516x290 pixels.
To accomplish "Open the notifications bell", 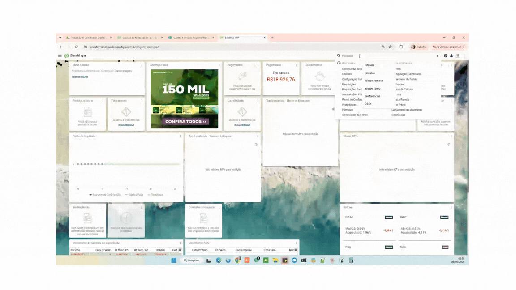I will pyautogui.click(x=451, y=56).
